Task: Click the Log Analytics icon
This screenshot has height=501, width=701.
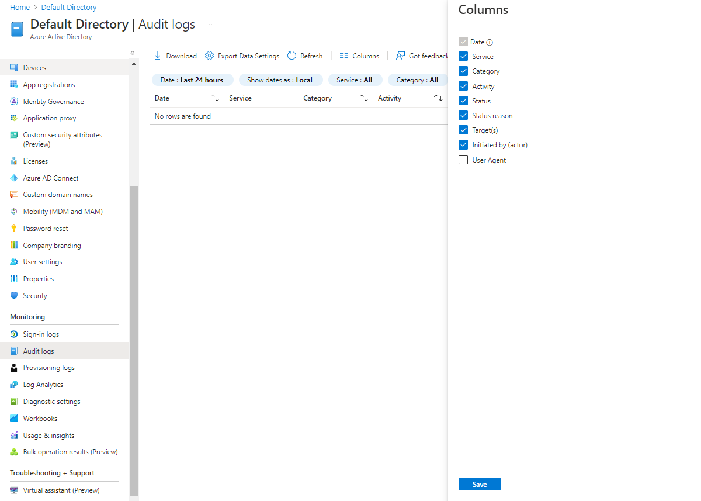Action: [14, 385]
